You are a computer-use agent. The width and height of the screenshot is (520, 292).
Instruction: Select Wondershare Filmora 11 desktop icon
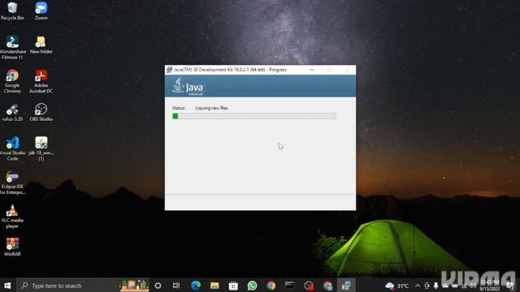tap(12, 48)
